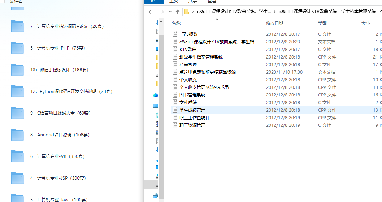Click the address bar folder icon
382x202 pixels.
(186, 12)
